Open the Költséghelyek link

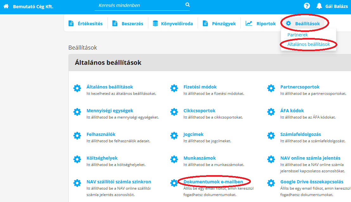[102, 158]
